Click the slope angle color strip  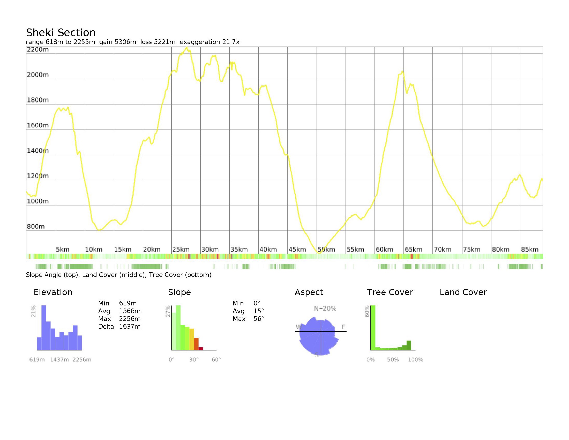[284, 256]
